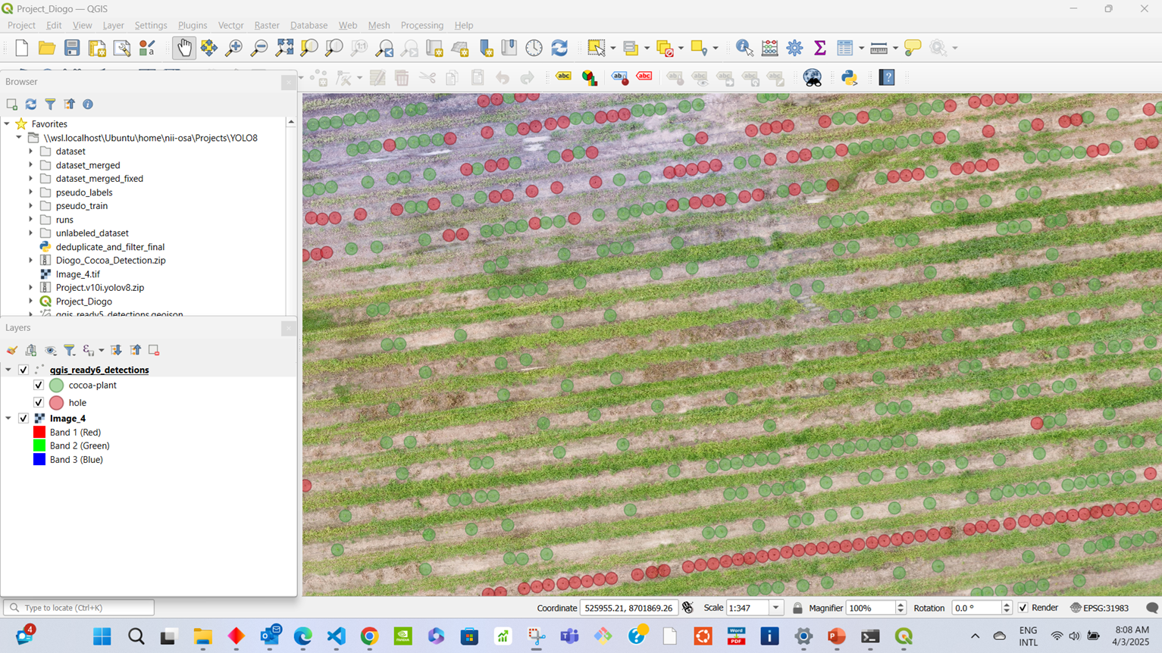Open the Measure tool dropdown arrow
The height and width of the screenshot is (653, 1162).
895,48
